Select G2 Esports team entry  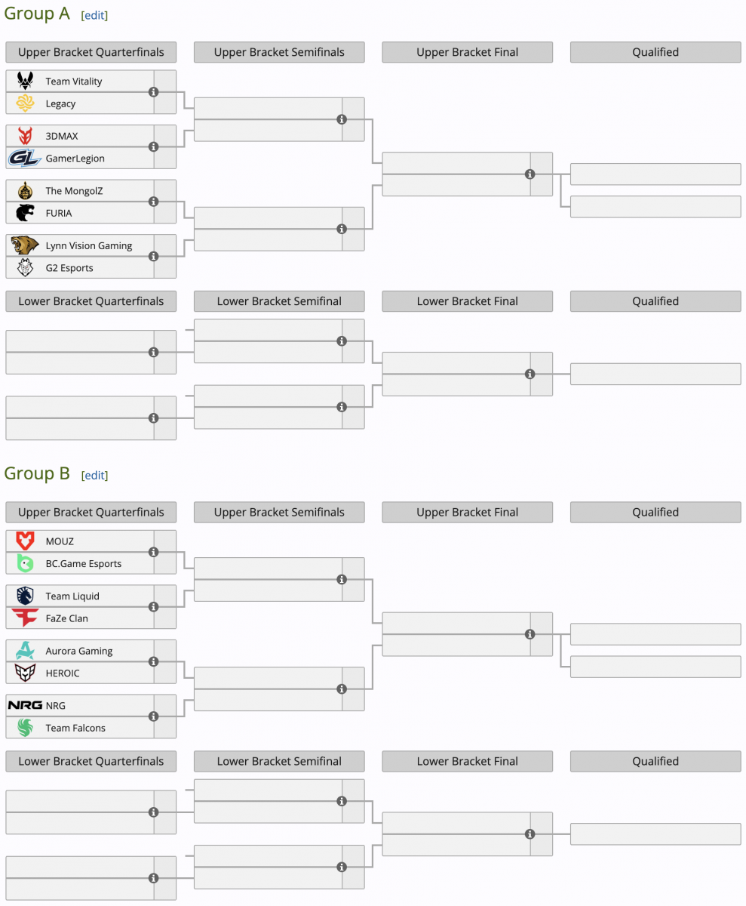pyautogui.click(x=69, y=268)
